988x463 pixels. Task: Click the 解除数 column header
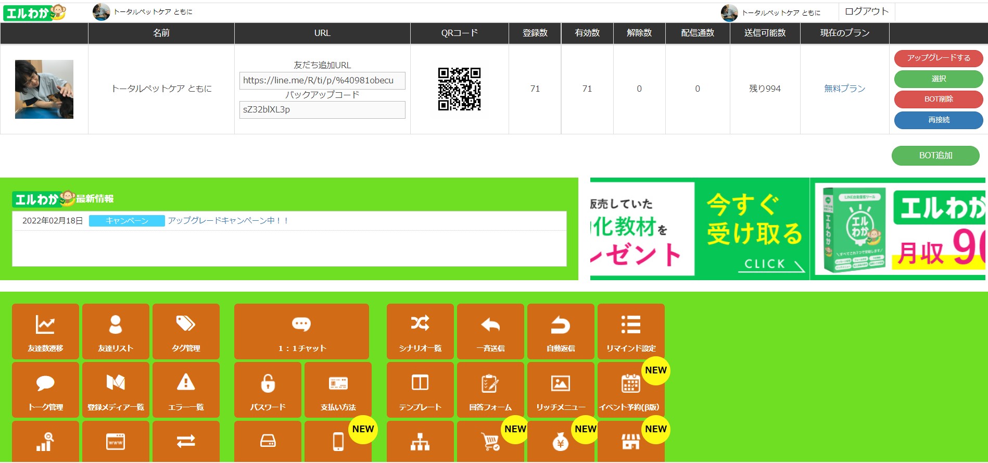[x=639, y=33]
